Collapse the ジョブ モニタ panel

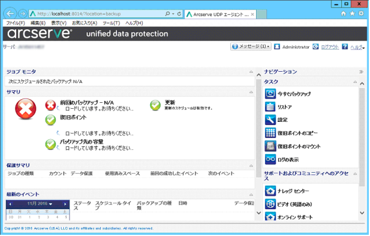[x=251, y=72]
